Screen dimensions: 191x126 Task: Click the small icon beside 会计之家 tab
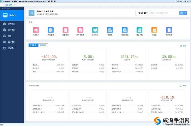click(x=15, y=5)
